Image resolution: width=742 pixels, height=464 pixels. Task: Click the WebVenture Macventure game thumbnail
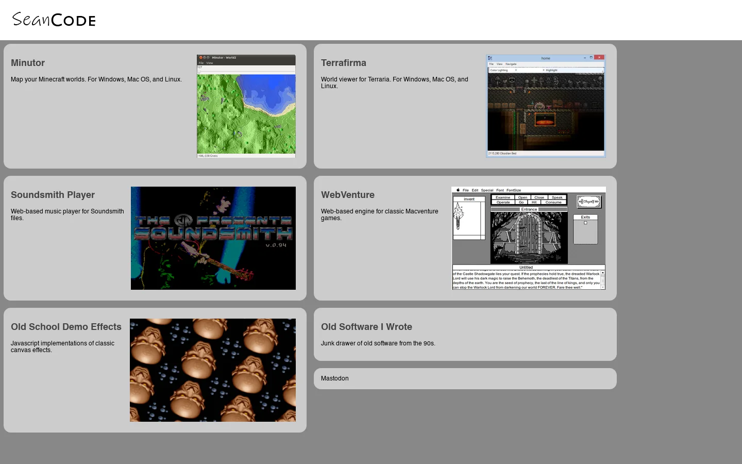coord(529,238)
